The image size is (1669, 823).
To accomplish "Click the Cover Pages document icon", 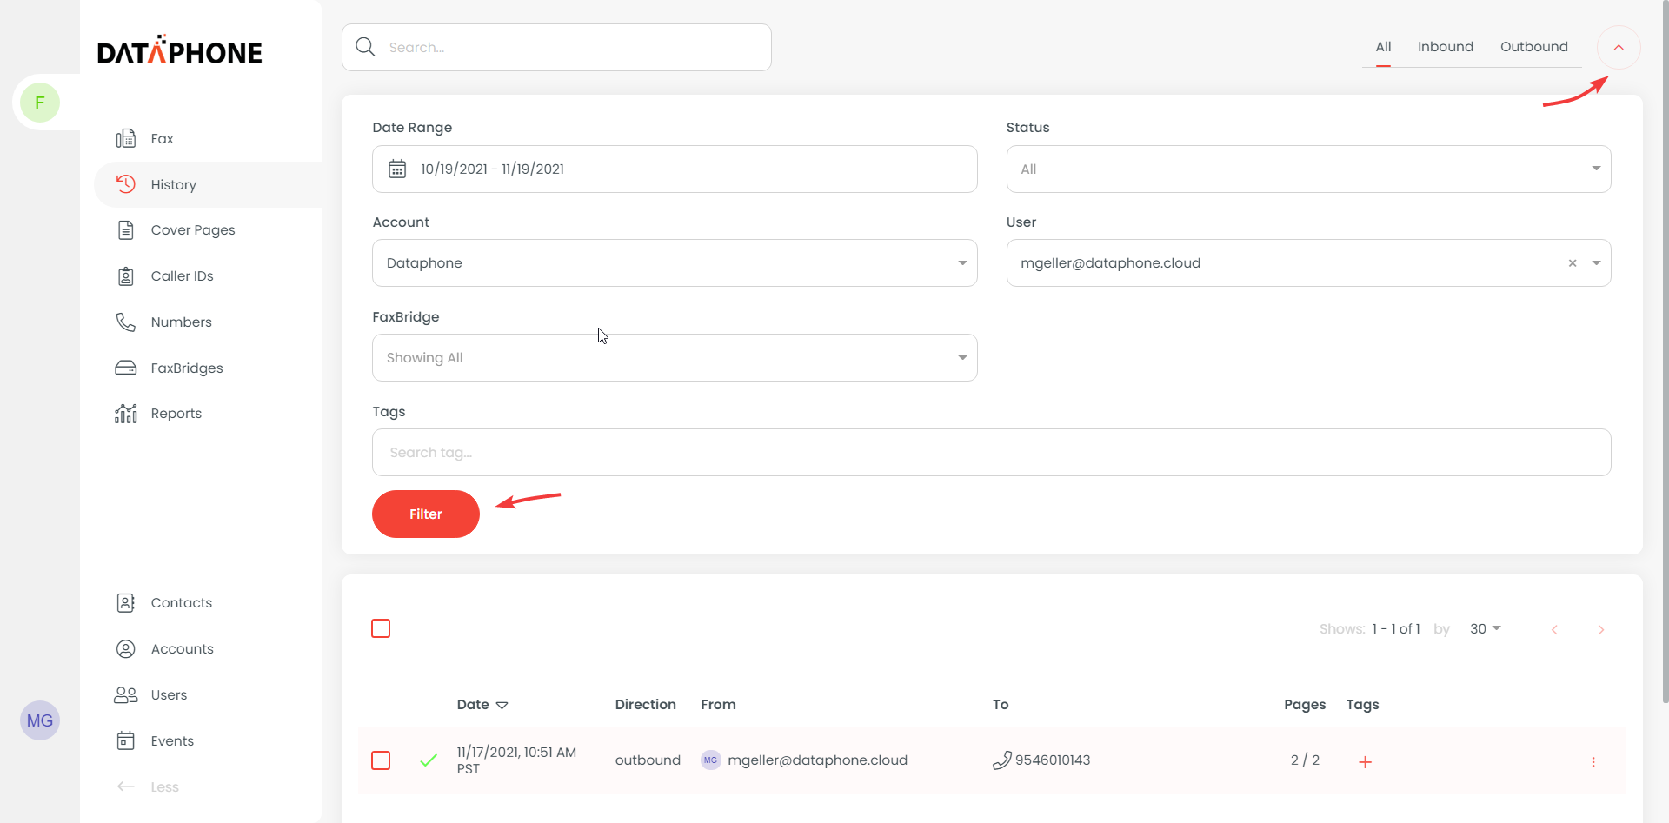I will tap(126, 230).
